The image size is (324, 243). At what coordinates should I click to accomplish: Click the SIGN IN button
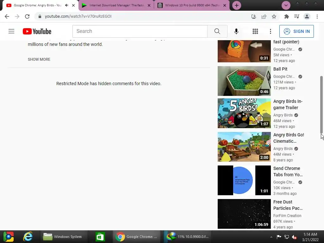(296, 31)
